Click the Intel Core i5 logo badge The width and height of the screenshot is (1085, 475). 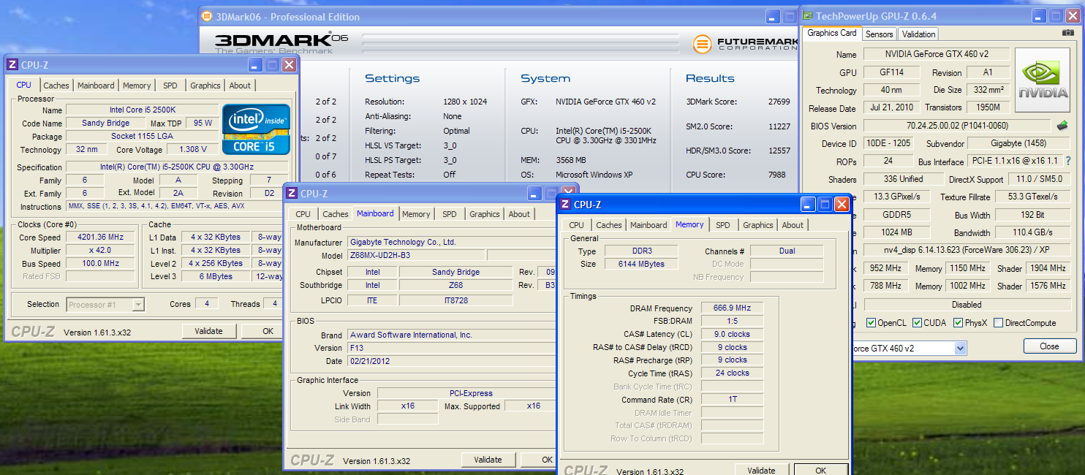257,129
